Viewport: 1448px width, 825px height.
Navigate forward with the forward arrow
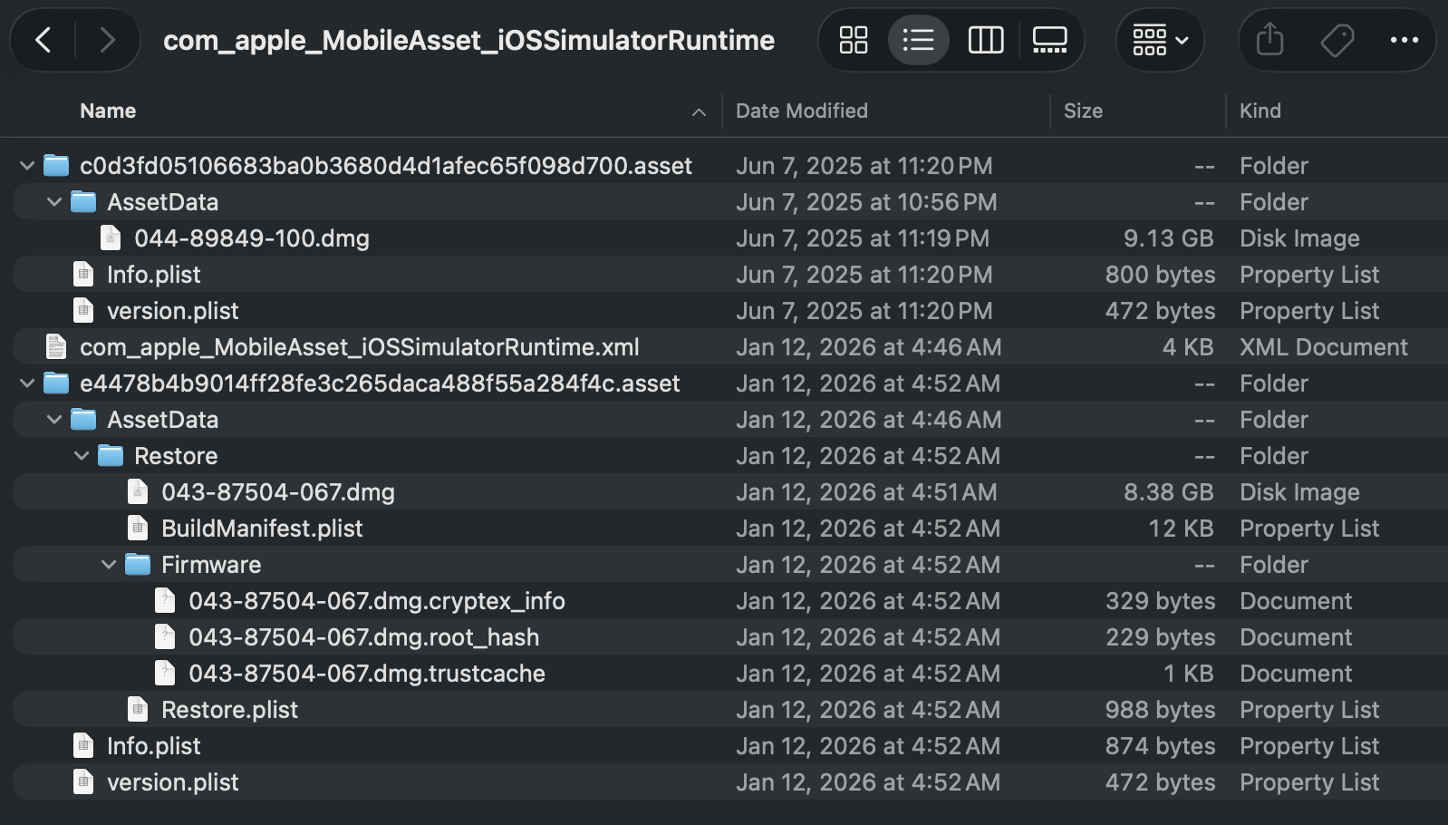107,40
